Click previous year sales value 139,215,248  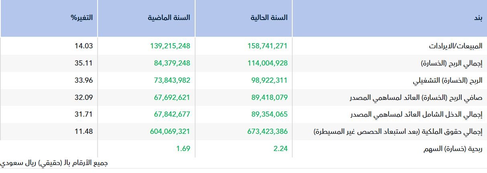pyautogui.click(x=170, y=46)
